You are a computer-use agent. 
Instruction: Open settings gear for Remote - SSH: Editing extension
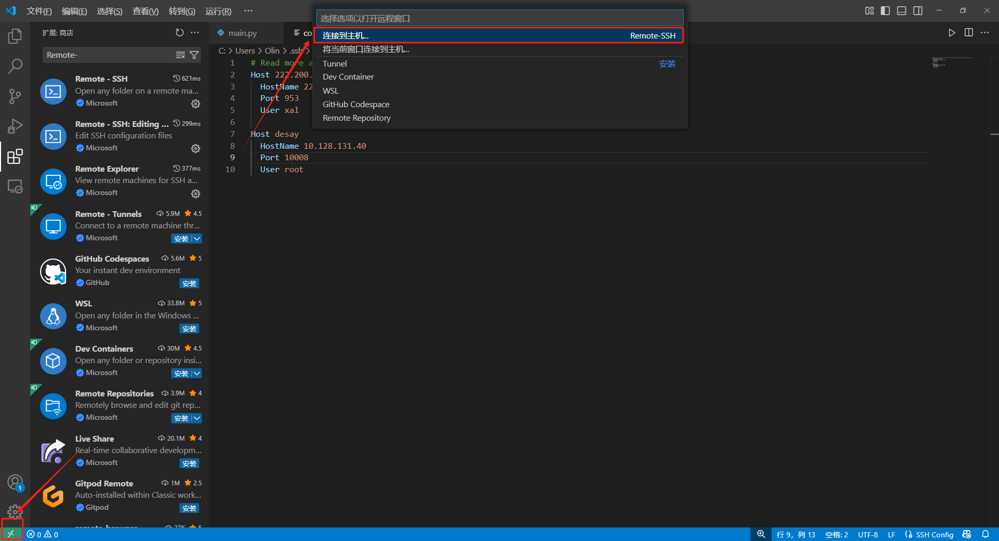point(196,148)
